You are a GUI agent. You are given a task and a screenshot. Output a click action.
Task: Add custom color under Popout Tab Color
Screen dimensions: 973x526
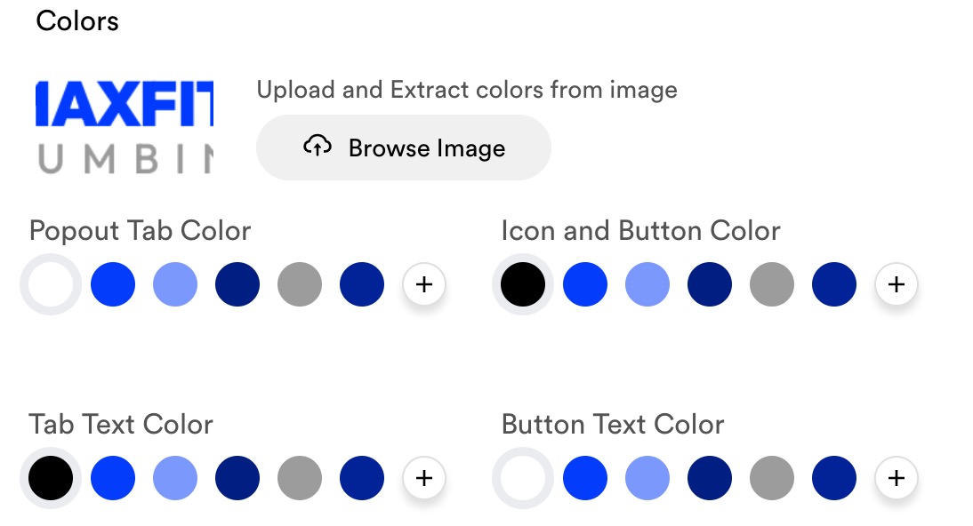[424, 284]
